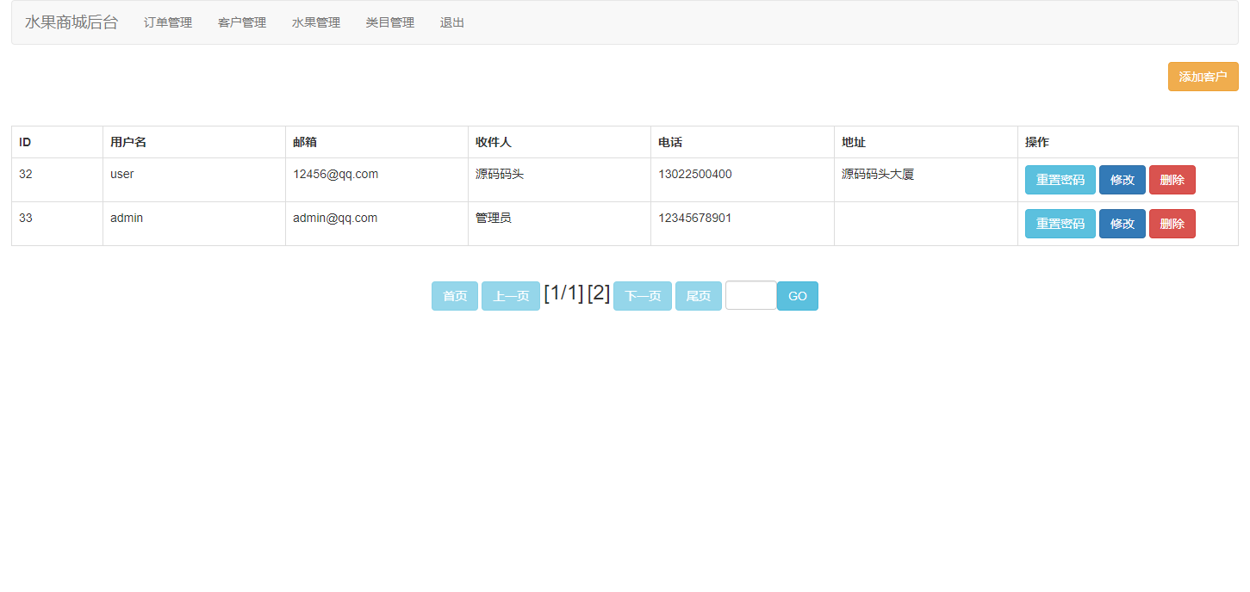Click 修改 for user row 32
Image resolution: width=1250 pixels, height=592 pixels.
click(x=1122, y=180)
